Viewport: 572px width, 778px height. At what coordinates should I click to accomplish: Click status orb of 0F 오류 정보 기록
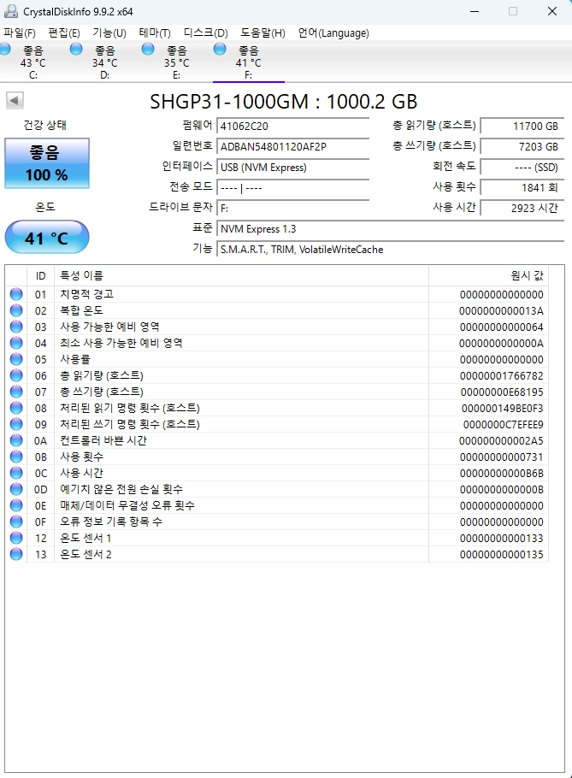coord(16,522)
